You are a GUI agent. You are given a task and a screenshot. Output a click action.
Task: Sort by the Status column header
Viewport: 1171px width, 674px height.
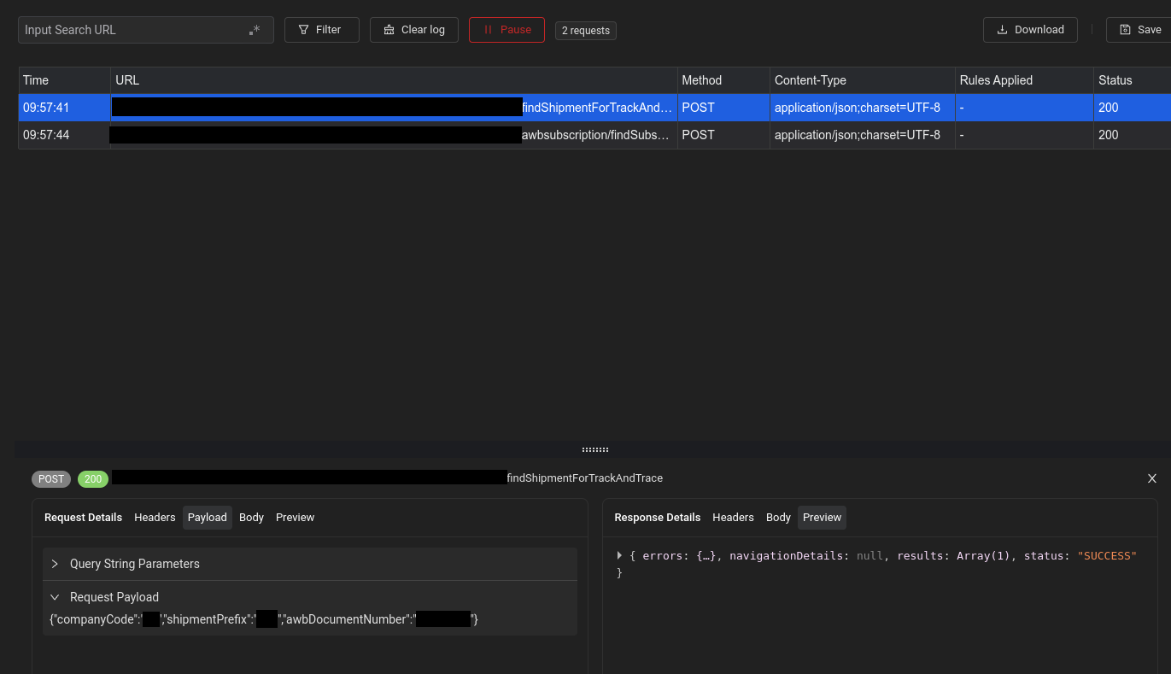[1115, 80]
